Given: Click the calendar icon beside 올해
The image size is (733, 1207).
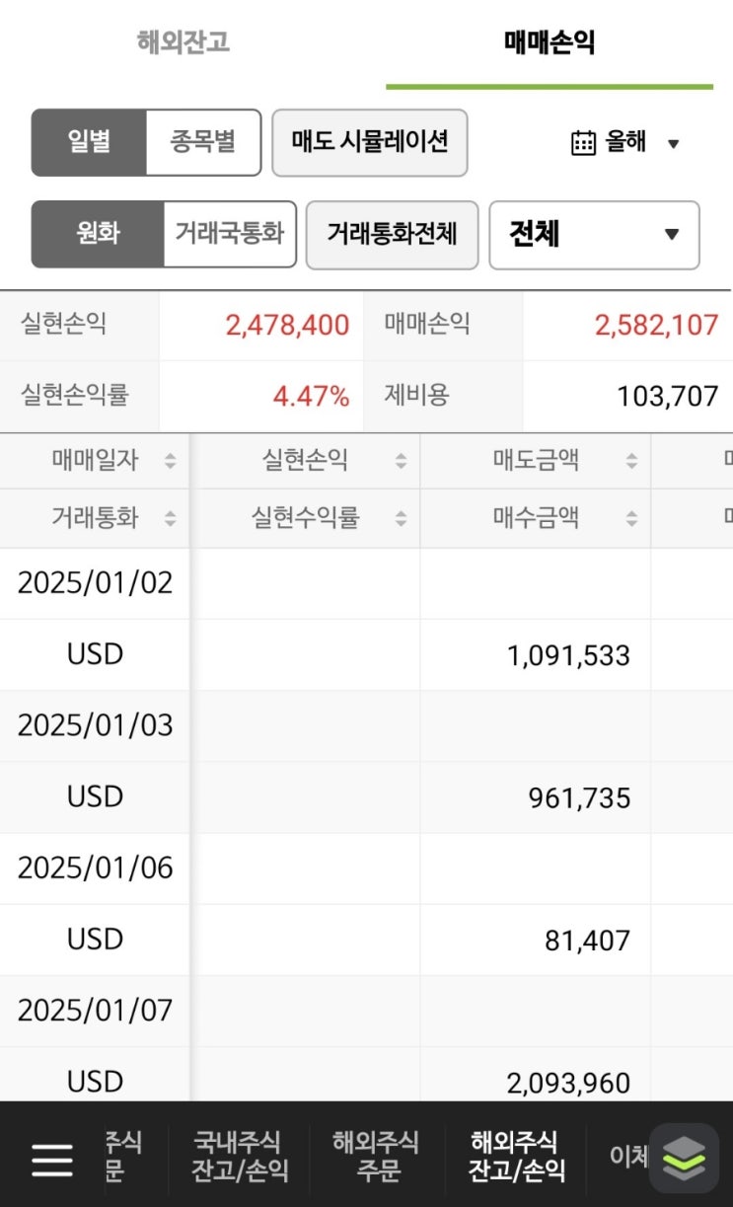Looking at the screenshot, I should point(583,143).
